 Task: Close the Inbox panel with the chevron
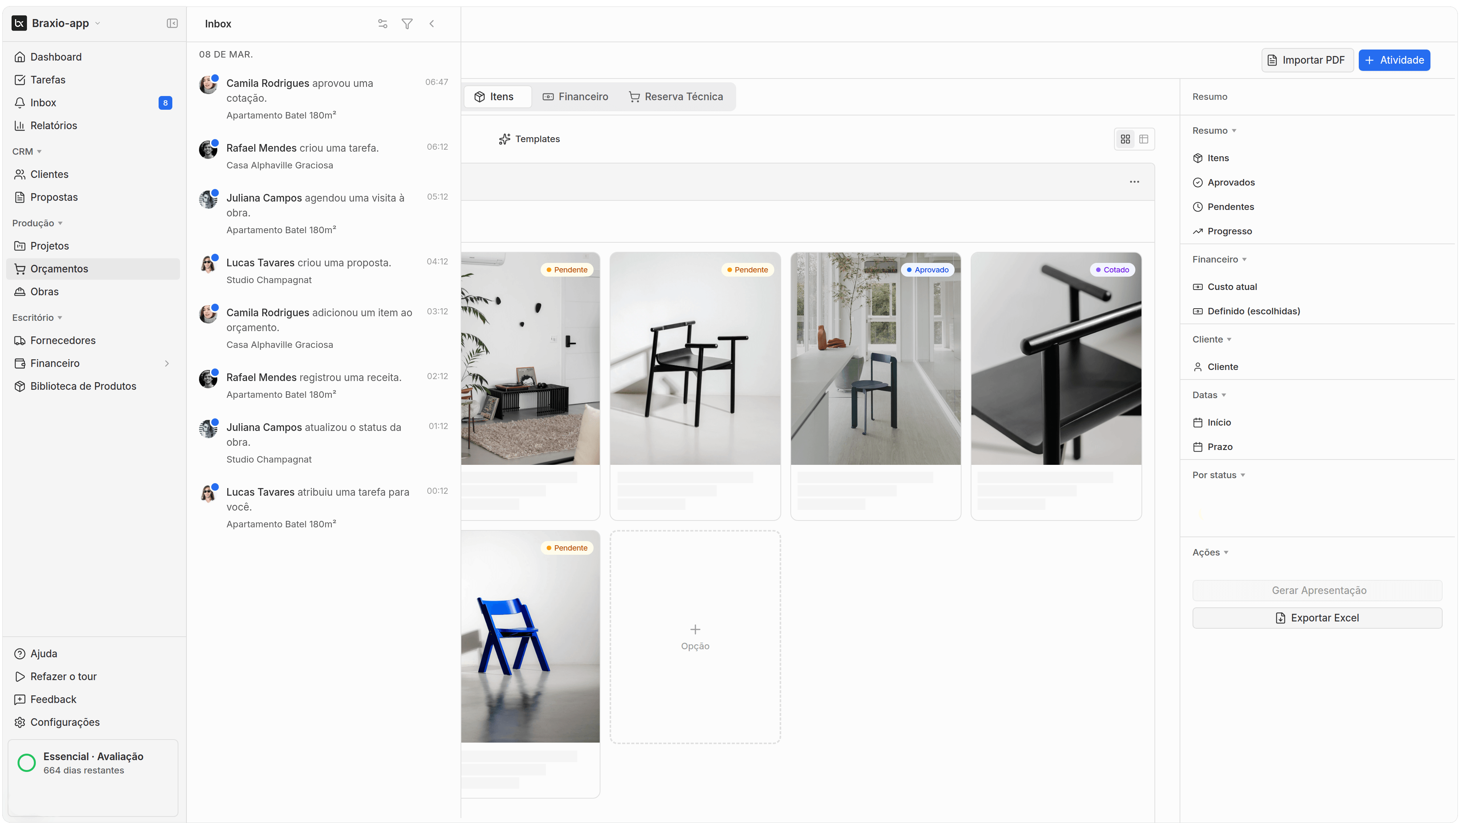pos(432,24)
